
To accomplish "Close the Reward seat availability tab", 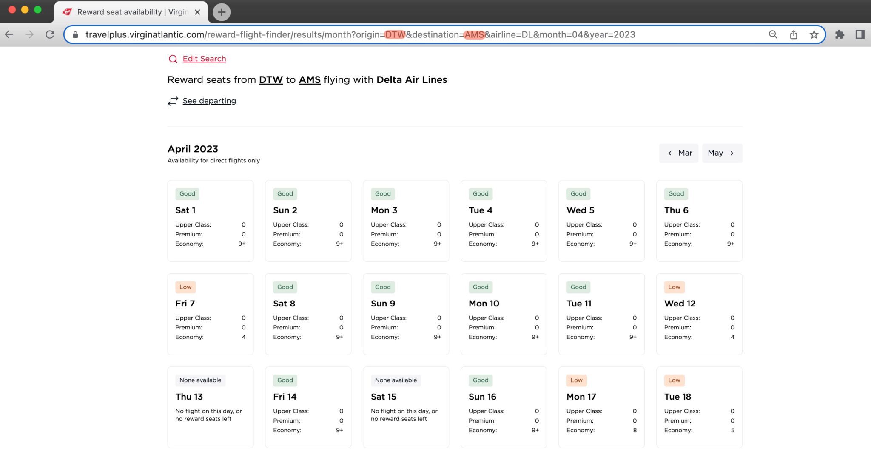I will (197, 12).
